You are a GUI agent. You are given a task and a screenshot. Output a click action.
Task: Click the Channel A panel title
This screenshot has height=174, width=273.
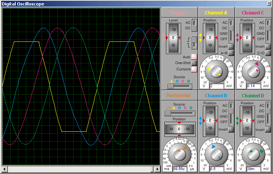point(216,13)
